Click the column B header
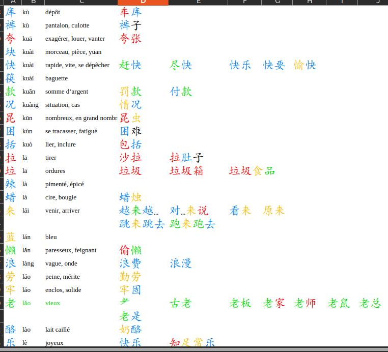 31,2
